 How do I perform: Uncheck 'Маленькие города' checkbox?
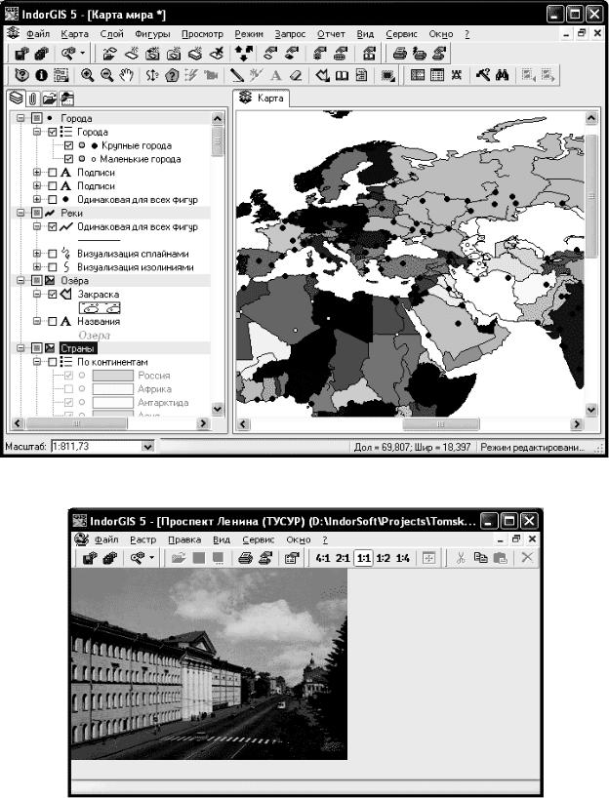pos(68,159)
